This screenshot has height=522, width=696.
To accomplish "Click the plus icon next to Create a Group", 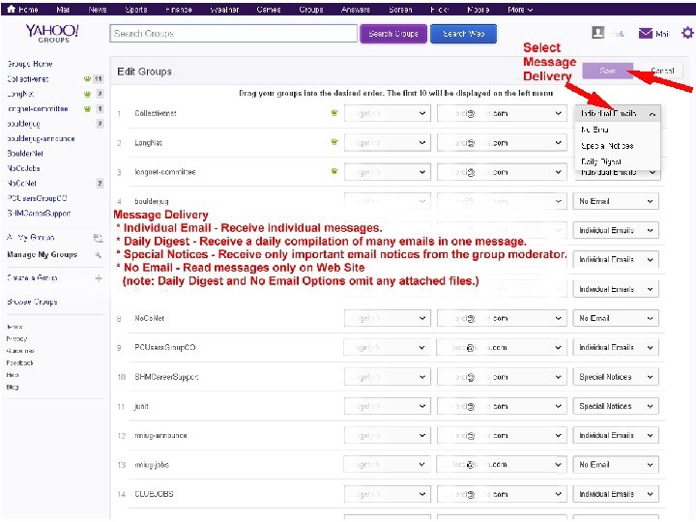I will 99,278.
